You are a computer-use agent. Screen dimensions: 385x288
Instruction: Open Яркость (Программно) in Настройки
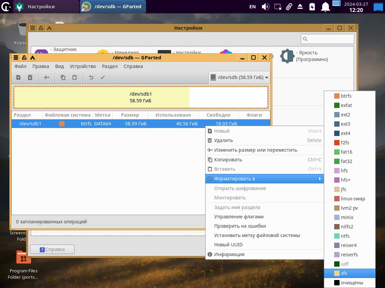click(305, 56)
